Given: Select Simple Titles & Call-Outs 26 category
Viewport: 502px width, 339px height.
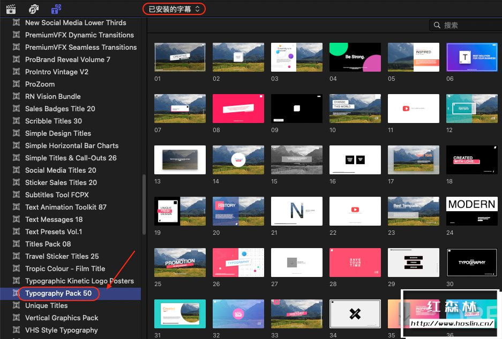Looking at the screenshot, I should coord(71,158).
